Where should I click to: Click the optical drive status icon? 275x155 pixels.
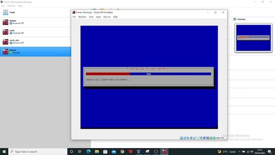click(185, 138)
